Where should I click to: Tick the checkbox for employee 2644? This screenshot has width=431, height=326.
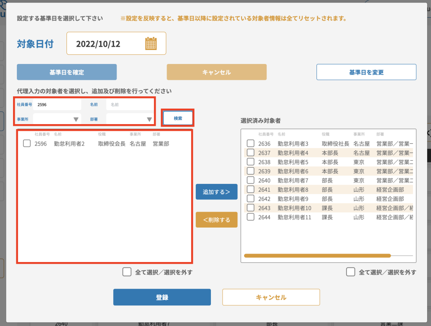(250, 217)
